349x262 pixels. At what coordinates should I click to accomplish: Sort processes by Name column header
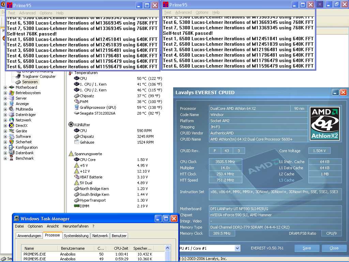coord(40,248)
